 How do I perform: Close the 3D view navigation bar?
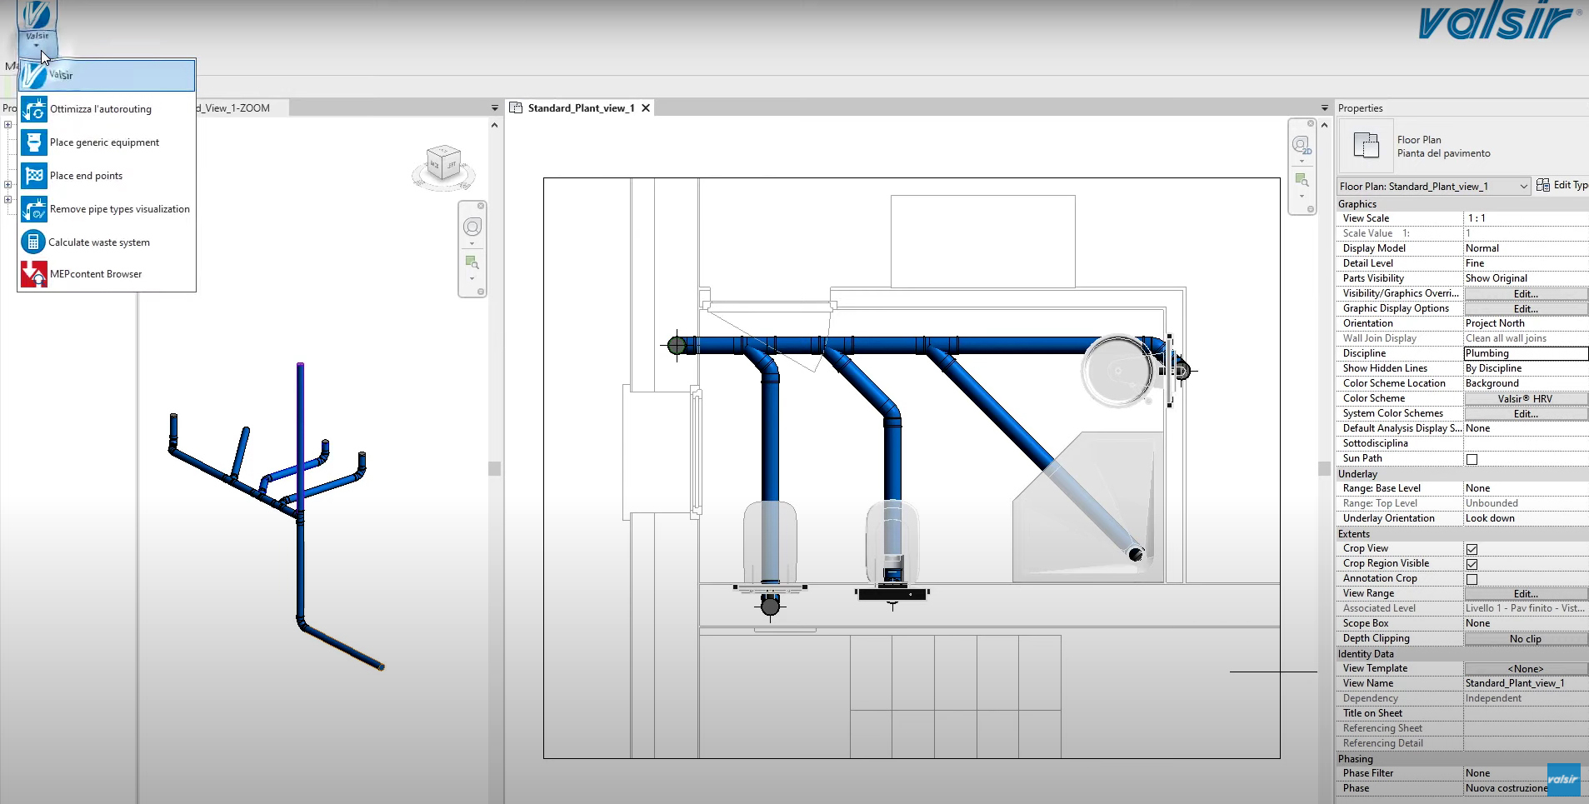[481, 206]
